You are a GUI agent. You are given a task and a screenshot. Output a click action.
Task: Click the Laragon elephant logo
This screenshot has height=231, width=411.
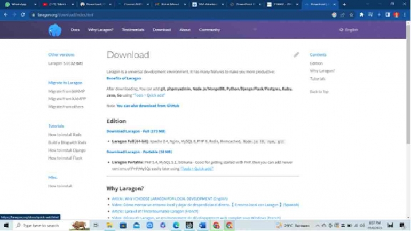(x=55, y=30)
